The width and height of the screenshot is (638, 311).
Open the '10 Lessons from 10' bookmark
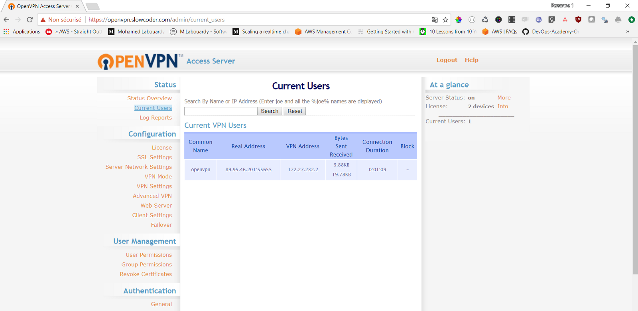point(448,32)
